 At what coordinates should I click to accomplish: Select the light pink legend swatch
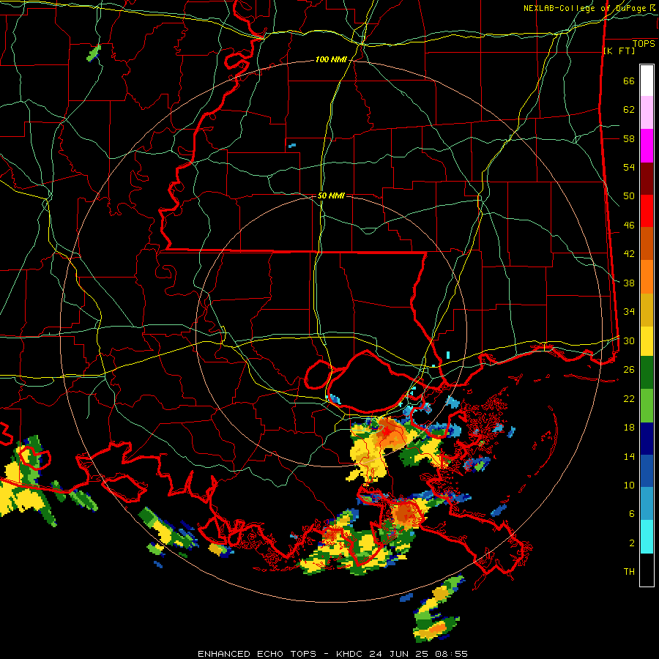pos(647,112)
